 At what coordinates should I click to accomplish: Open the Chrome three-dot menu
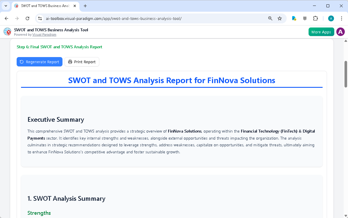coord(342,18)
